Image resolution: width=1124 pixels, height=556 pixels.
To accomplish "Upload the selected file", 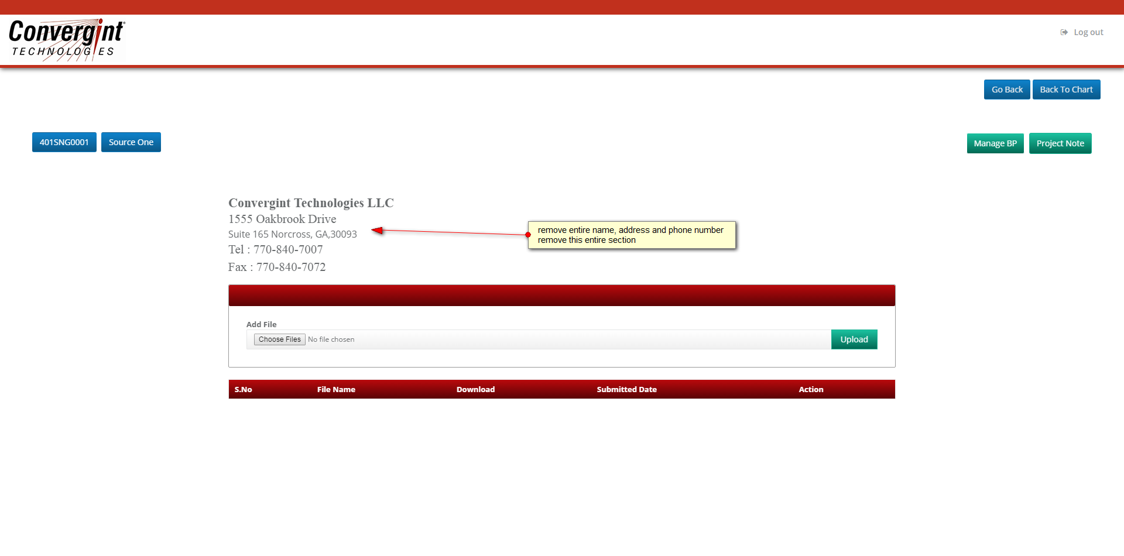I will pos(854,339).
